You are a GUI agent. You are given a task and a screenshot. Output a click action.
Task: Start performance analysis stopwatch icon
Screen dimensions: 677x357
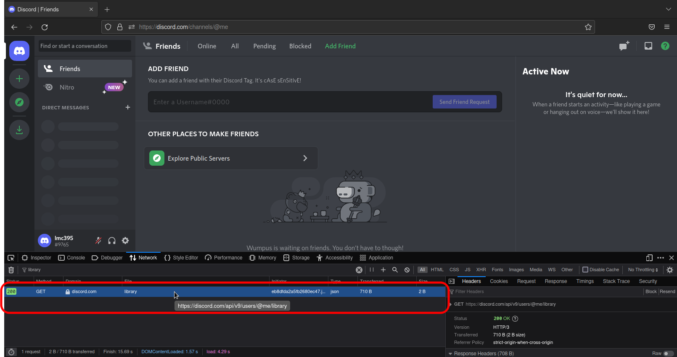[x=11, y=352]
